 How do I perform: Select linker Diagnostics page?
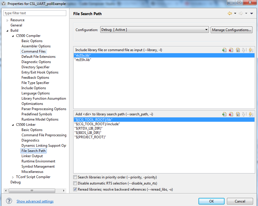(30, 140)
